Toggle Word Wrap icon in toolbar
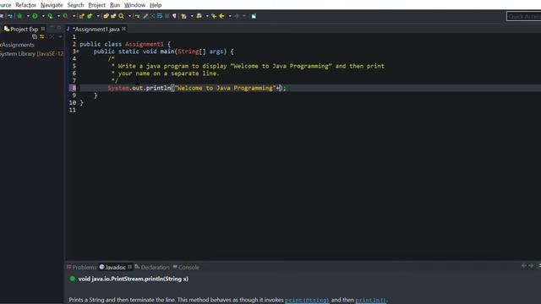The width and height of the screenshot is (541, 304). click(160, 16)
